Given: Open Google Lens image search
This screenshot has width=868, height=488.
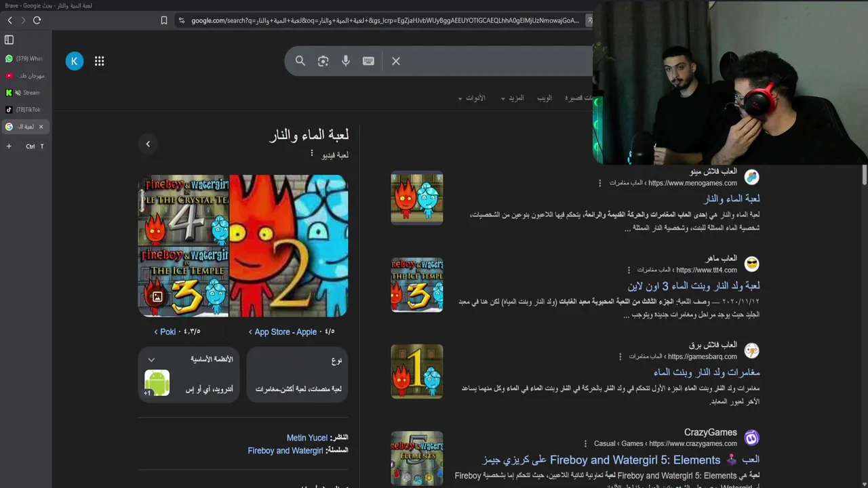Looking at the screenshot, I should click(323, 61).
